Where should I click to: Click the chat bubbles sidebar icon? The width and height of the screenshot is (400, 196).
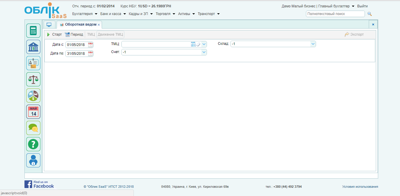[33, 128]
